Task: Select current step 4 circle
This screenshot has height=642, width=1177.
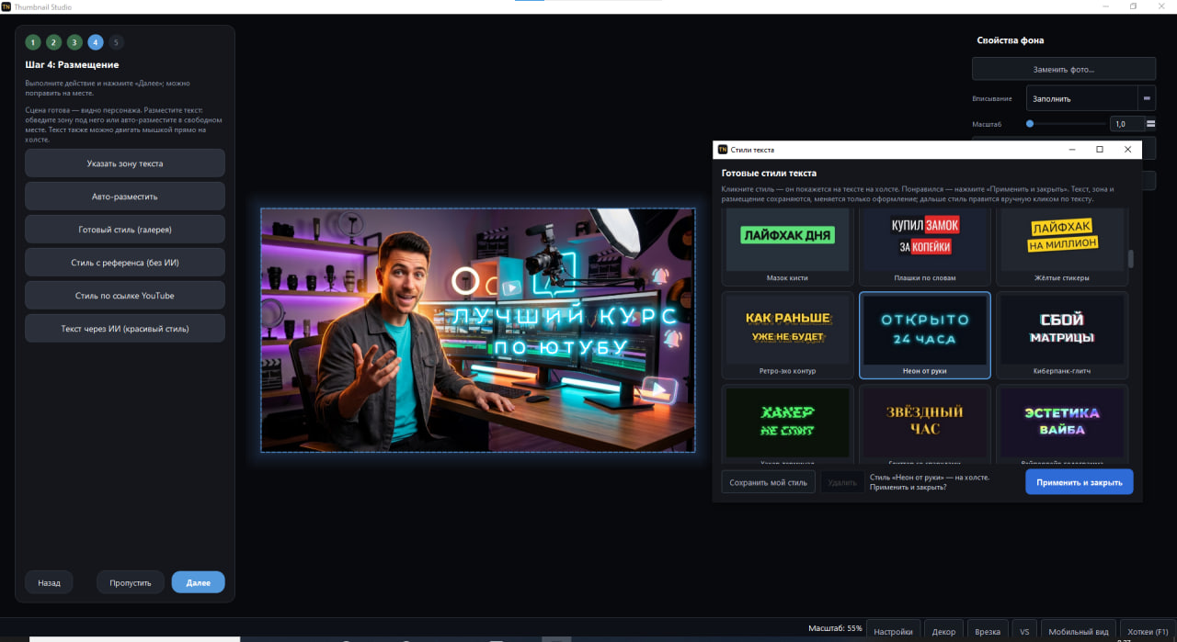Action: [x=96, y=42]
